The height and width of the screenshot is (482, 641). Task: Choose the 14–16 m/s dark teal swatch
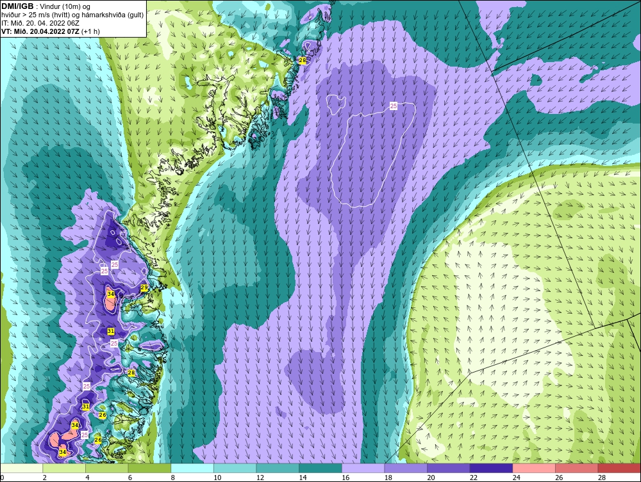(x=320, y=468)
